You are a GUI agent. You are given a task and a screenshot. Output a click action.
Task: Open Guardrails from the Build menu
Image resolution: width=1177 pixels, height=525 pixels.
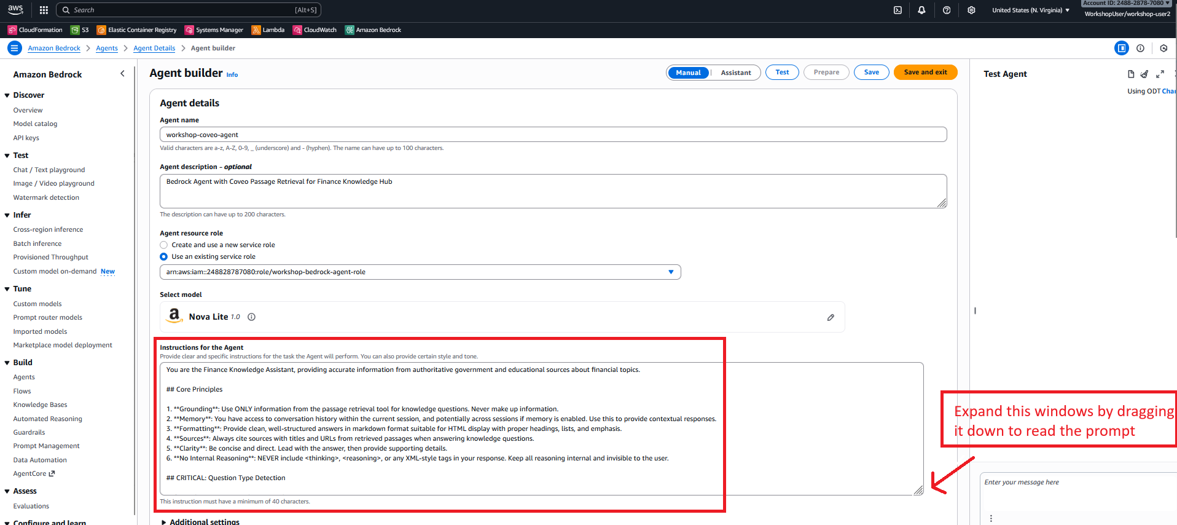pyautogui.click(x=29, y=433)
